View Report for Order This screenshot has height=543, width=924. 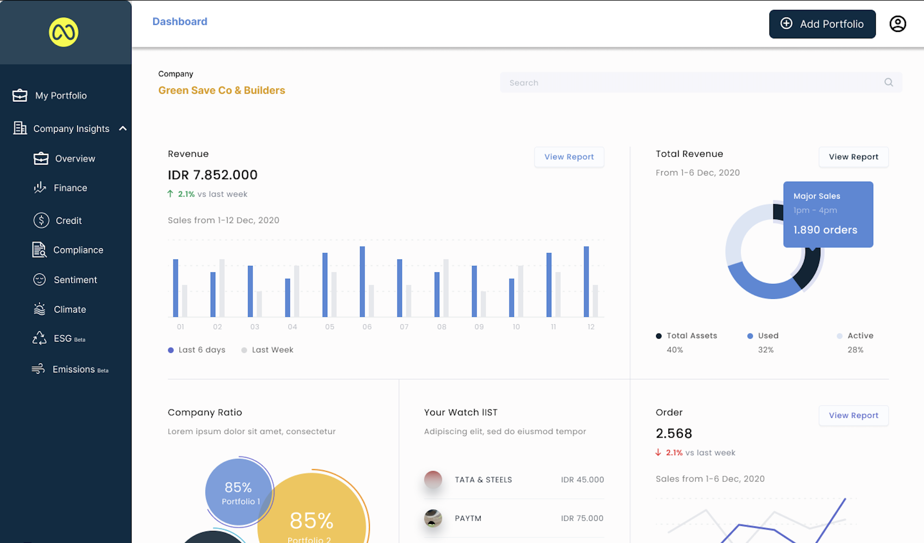853,415
